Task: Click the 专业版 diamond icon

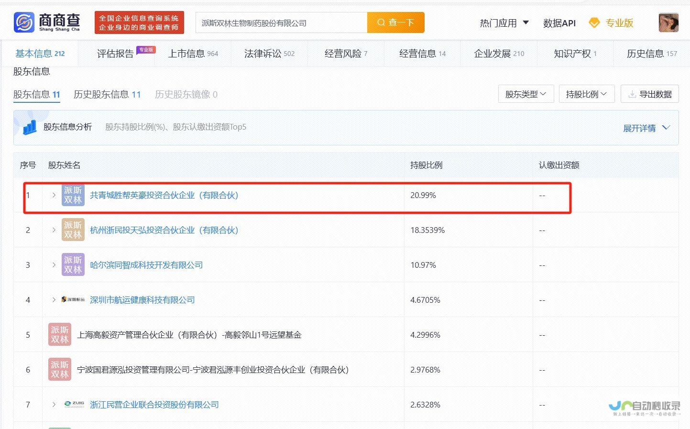Action: 594,23
